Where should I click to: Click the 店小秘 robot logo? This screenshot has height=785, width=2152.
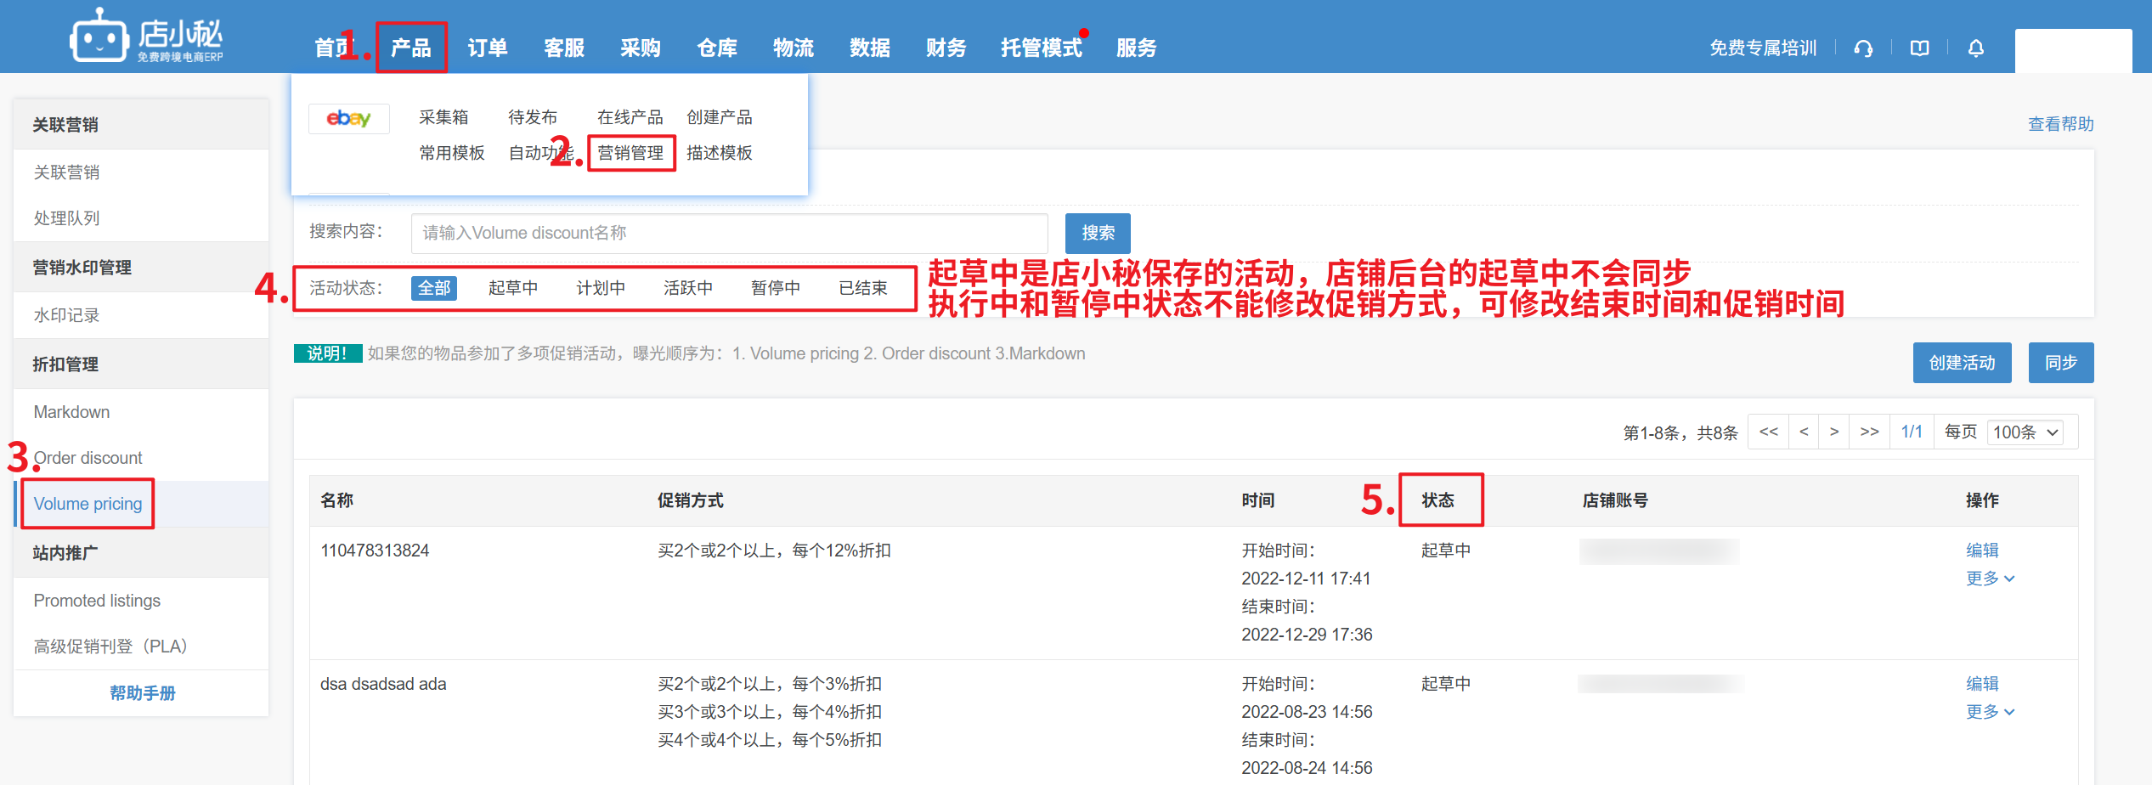(99, 37)
